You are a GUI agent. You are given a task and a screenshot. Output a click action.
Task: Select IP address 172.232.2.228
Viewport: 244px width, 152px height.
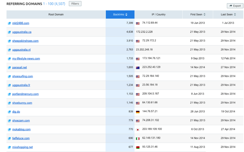(x=144, y=32)
